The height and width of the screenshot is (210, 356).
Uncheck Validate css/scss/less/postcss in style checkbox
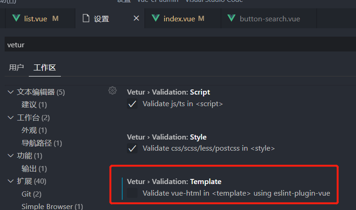(132, 148)
